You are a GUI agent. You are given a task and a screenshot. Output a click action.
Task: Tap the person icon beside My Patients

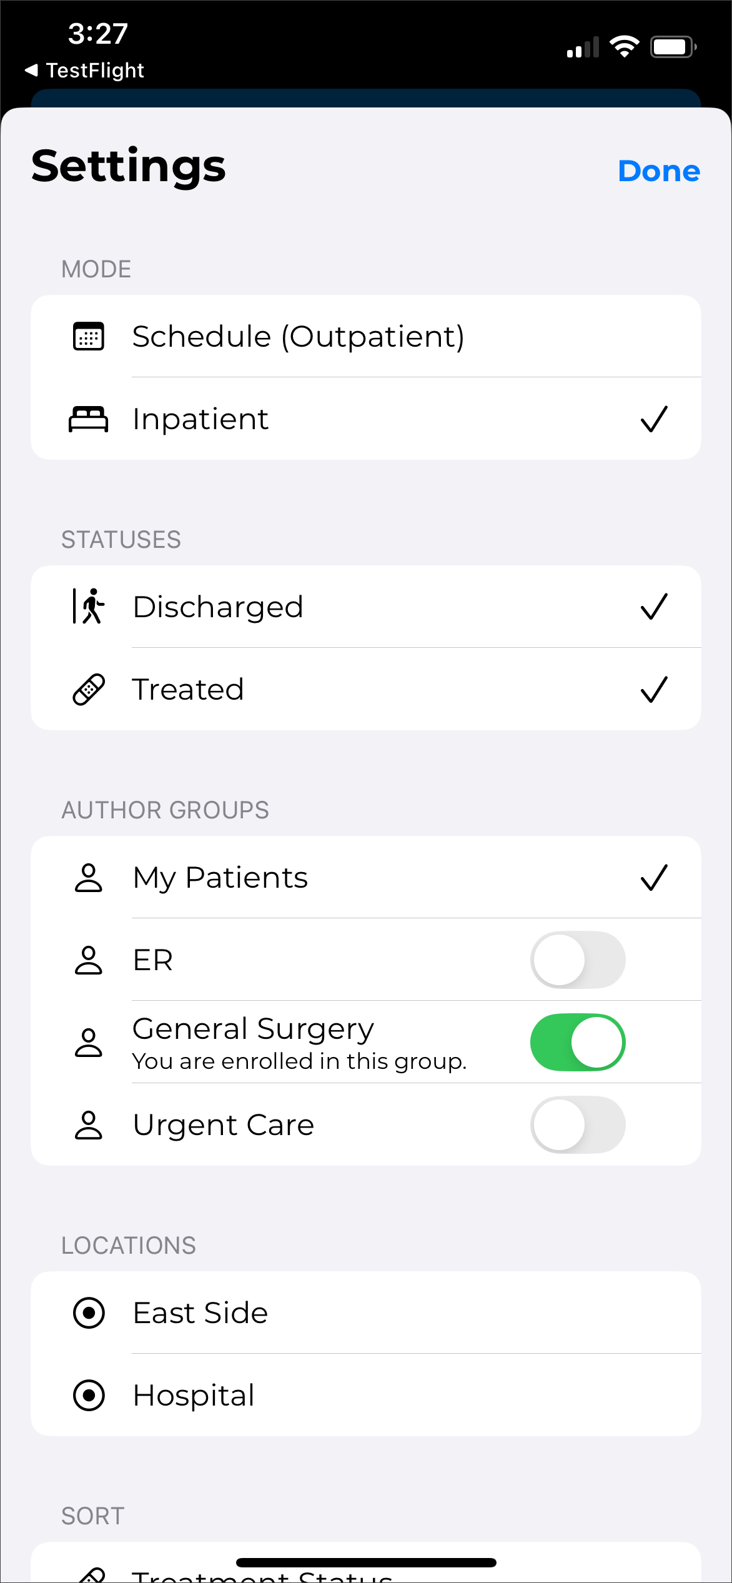point(89,878)
